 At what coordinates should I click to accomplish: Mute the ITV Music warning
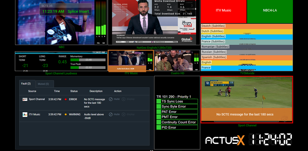(x=111, y=114)
